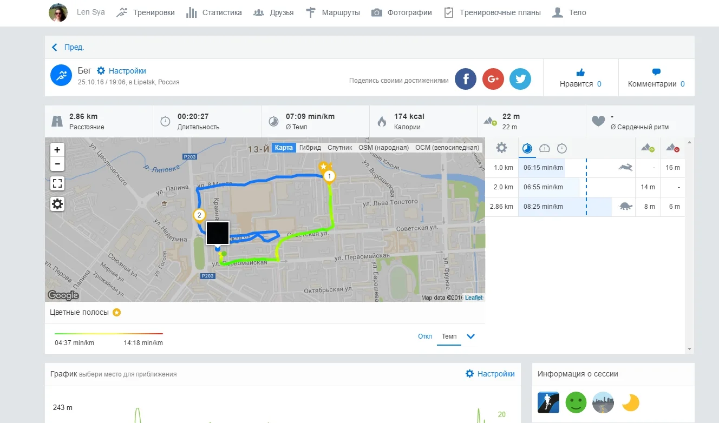Switch map to Гибрид view
This screenshot has height=423, width=719.
click(310, 148)
